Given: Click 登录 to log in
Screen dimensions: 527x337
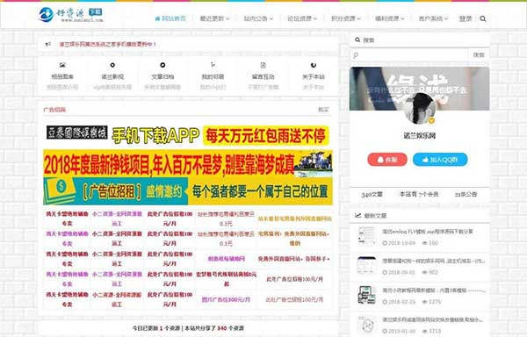Looking at the screenshot, I should tap(466, 18).
